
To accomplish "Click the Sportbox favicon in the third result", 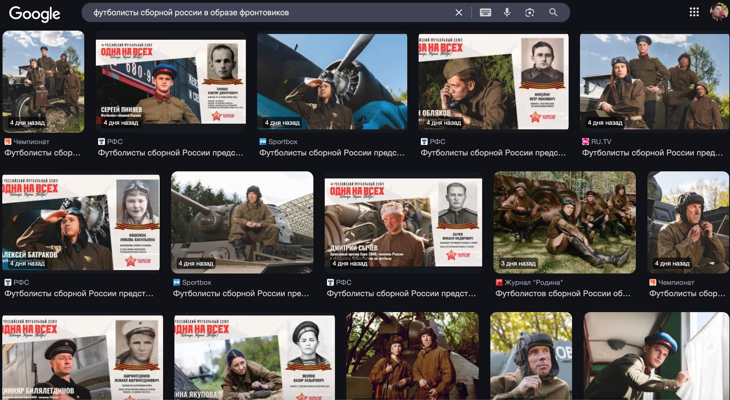I will [263, 142].
